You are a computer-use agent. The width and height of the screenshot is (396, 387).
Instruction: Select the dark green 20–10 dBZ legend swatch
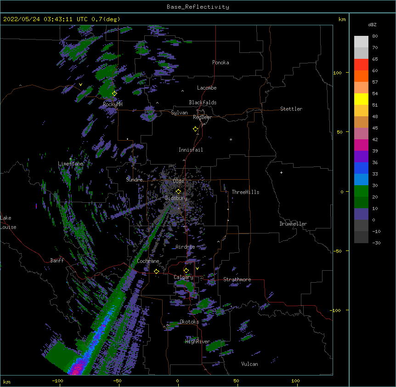coord(361,202)
